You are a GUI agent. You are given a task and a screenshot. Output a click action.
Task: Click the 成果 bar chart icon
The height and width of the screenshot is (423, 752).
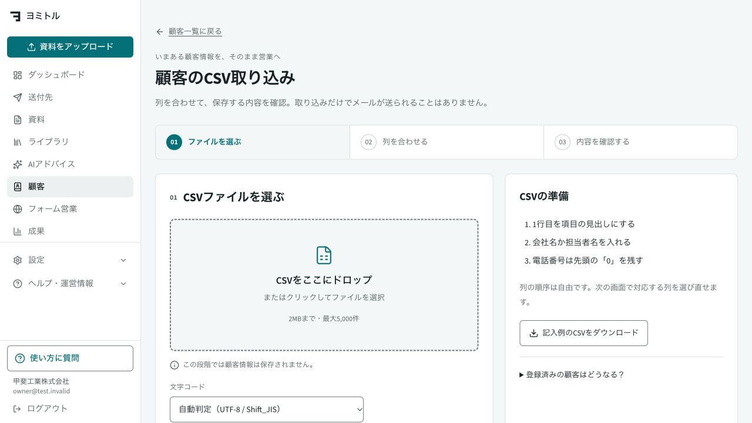coord(18,231)
